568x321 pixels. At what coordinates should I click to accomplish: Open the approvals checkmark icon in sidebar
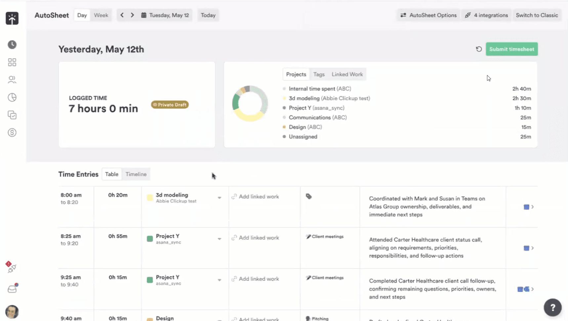pyautogui.click(x=12, y=115)
